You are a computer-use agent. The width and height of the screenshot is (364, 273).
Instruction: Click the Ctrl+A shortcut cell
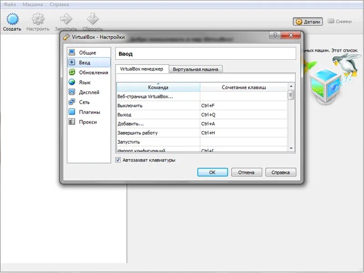(244, 124)
